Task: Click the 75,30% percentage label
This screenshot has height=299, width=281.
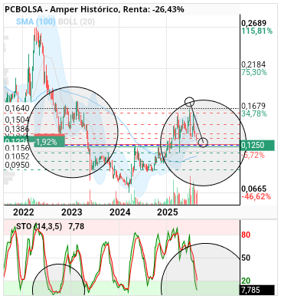Action: [254, 72]
